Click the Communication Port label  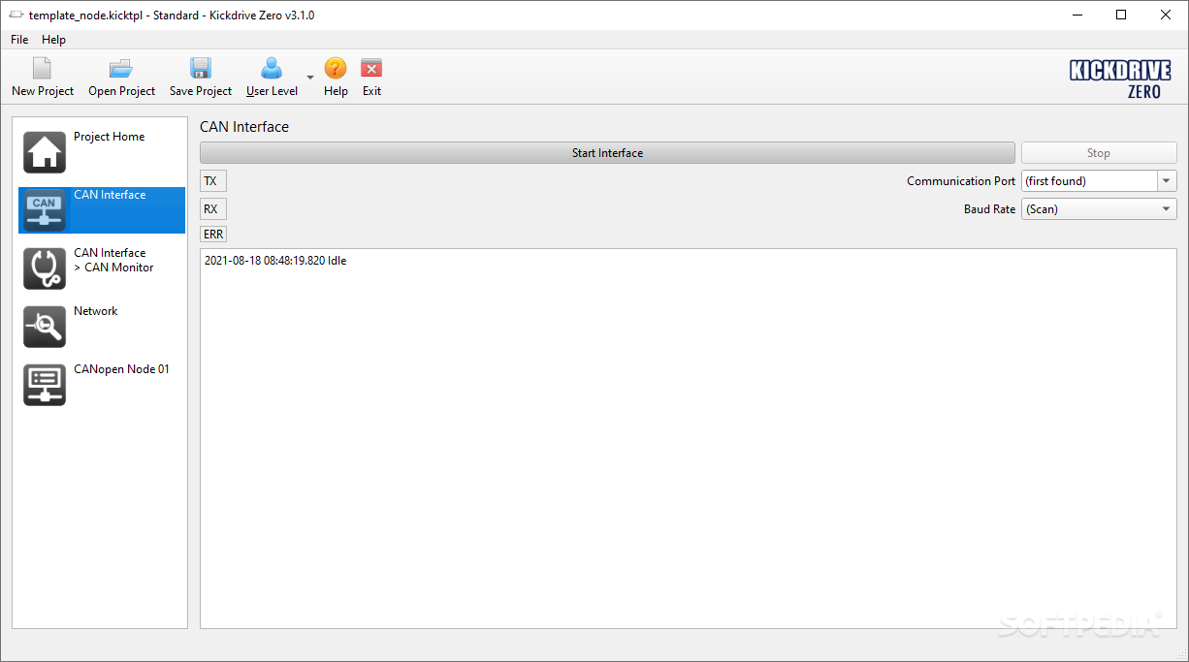pos(961,181)
